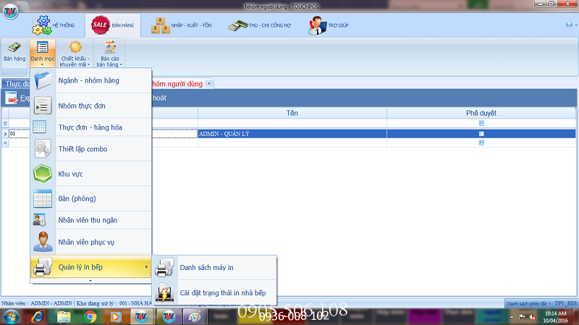Click the Danh sách máy in printer icon
The width and height of the screenshot is (579, 325).
point(164,267)
